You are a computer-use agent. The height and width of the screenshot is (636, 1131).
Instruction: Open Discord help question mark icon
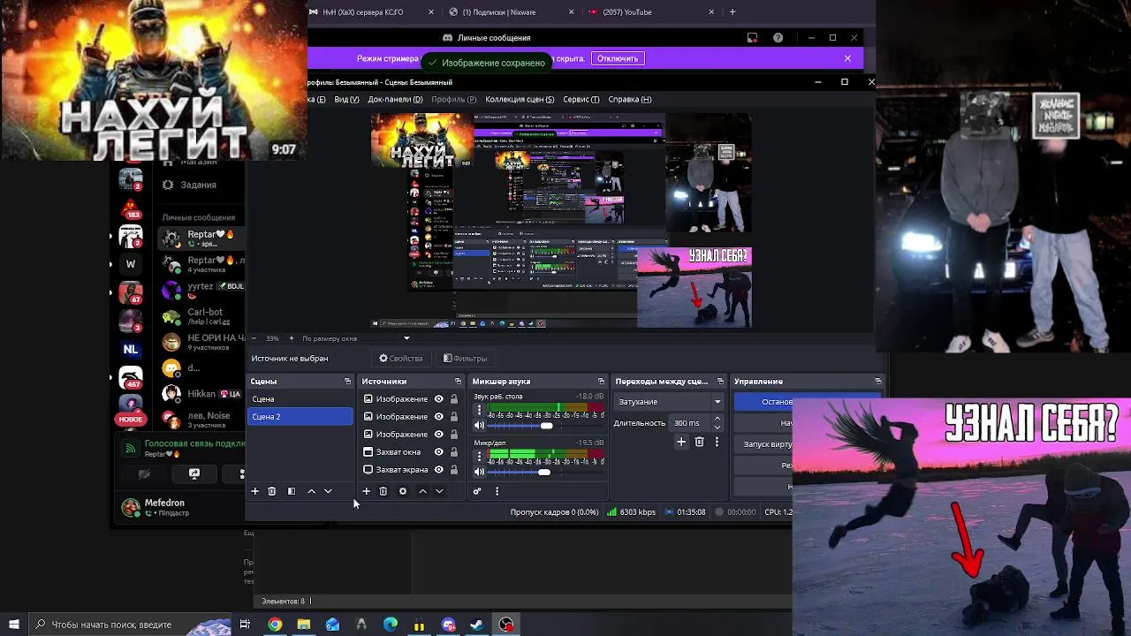tap(778, 38)
